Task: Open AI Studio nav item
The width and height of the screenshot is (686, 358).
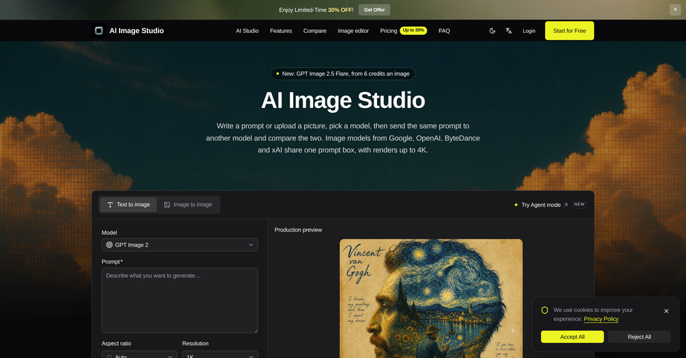Action: (x=247, y=31)
